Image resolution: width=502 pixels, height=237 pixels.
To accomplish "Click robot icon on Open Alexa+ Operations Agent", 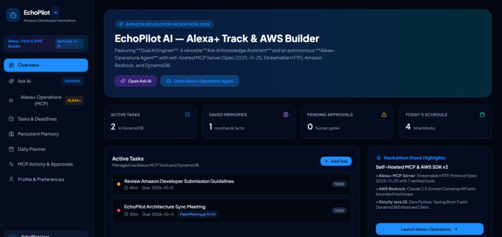I will 168,81.
